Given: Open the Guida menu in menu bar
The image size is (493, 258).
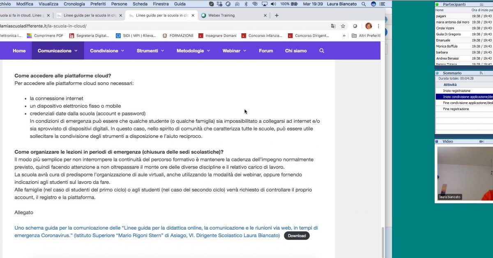Looking at the screenshot, I should pyautogui.click(x=180, y=4).
